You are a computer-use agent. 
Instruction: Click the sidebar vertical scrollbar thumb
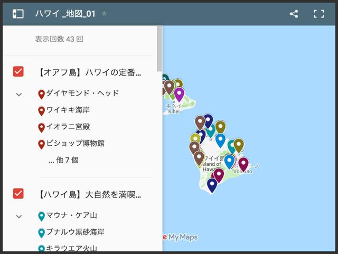click(x=159, y=49)
